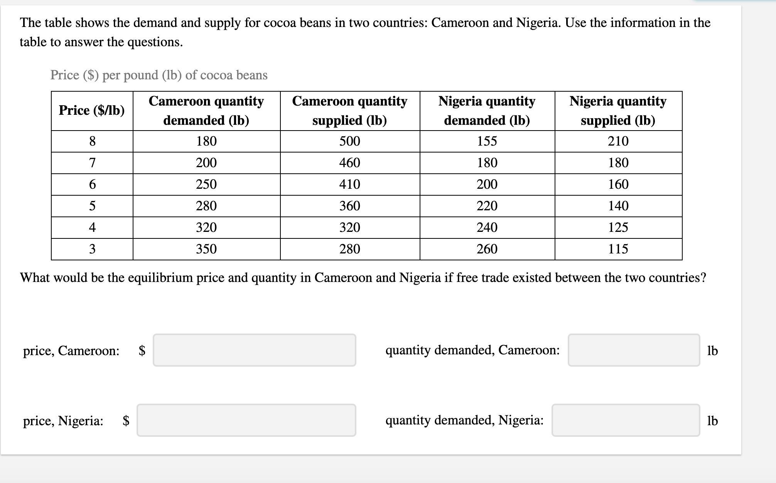The height and width of the screenshot is (483, 776).
Task: Click the Cameroon supplied cell showing 410
Action: click(350, 184)
